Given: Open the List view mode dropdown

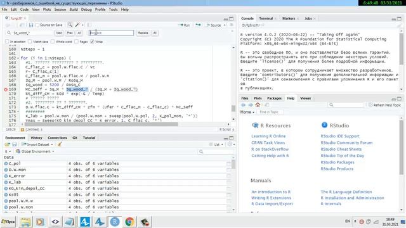Looking at the screenshot, I should [216, 144].
